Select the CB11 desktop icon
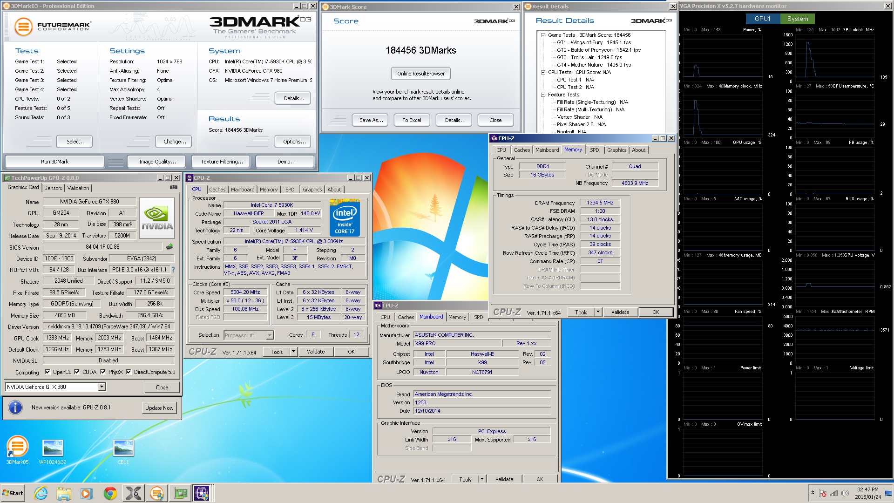This screenshot has height=503, width=894. pyautogui.click(x=123, y=452)
